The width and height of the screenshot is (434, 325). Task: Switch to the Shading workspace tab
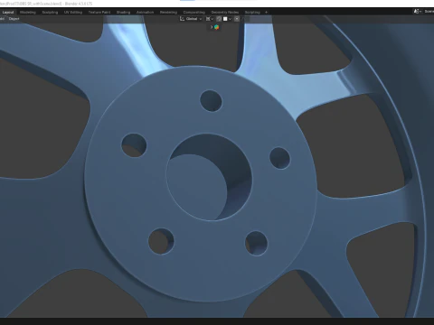click(x=123, y=12)
